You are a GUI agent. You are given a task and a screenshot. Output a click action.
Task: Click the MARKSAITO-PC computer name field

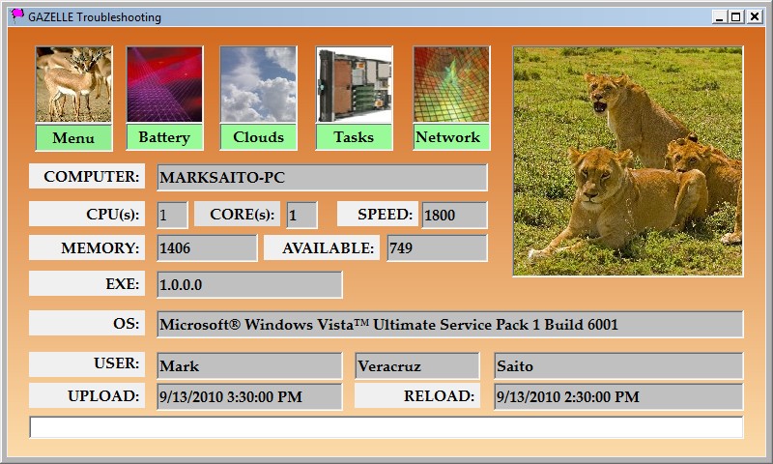point(322,178)
